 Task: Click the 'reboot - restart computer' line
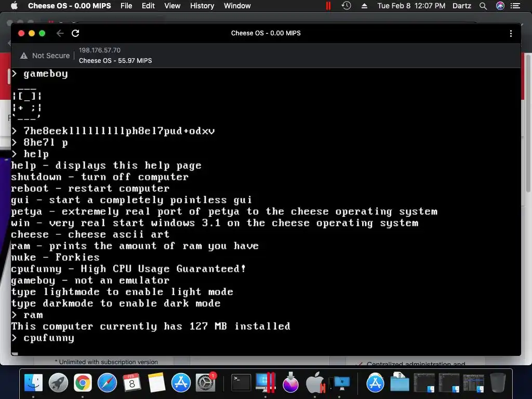tap(90, 188)
